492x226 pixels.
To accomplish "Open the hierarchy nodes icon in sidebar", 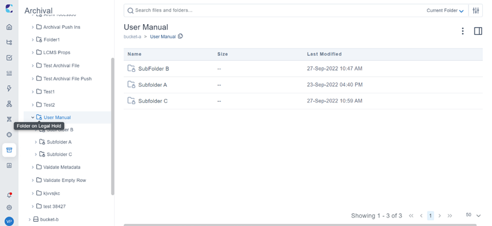I will tap(9, 104).
